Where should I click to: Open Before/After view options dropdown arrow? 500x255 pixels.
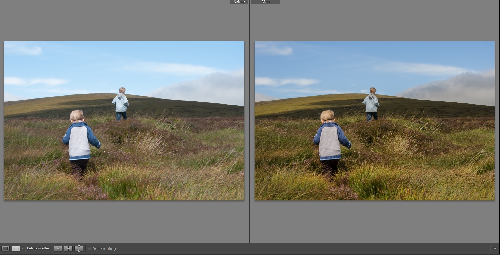pyautogui.click(x=23, y=249)
